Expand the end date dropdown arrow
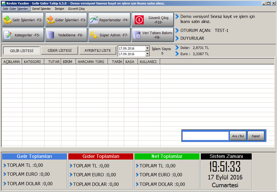This screenshot has width=277, height=192. [148, 54]
